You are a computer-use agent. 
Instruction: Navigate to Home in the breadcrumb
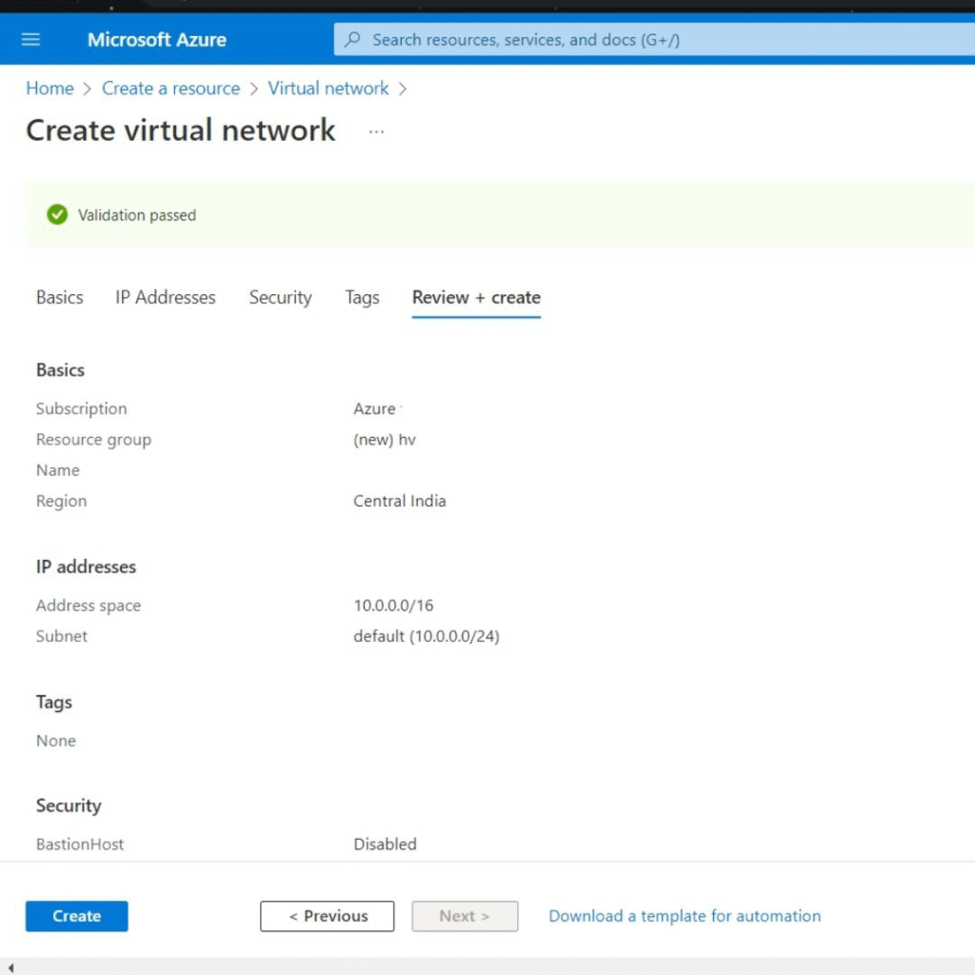click(50, 89)
